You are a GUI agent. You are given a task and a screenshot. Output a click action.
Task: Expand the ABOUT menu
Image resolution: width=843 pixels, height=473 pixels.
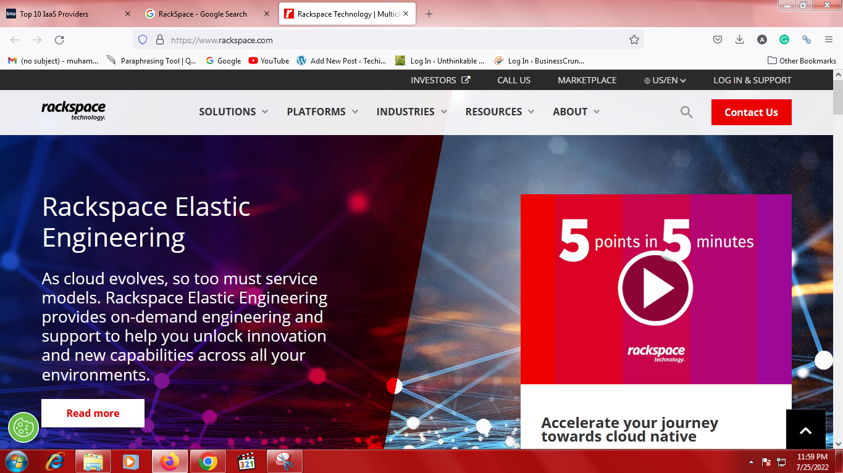click(x=576, y=112)
